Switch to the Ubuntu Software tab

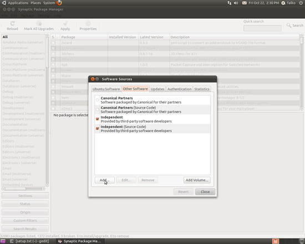coord(106,89)
